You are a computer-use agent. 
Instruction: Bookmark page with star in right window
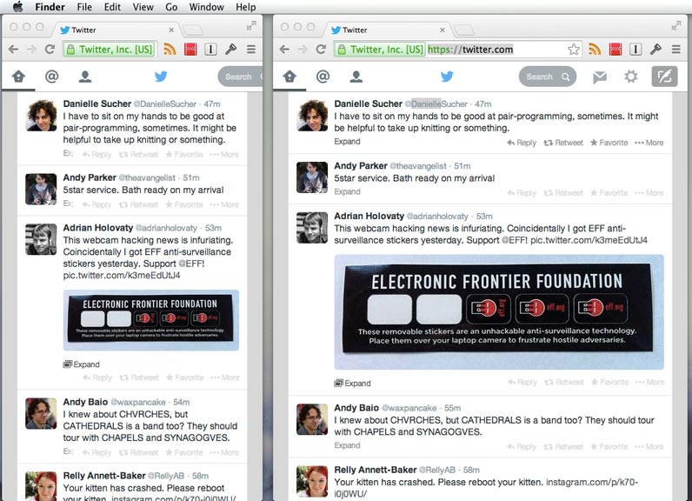point(573,49)
